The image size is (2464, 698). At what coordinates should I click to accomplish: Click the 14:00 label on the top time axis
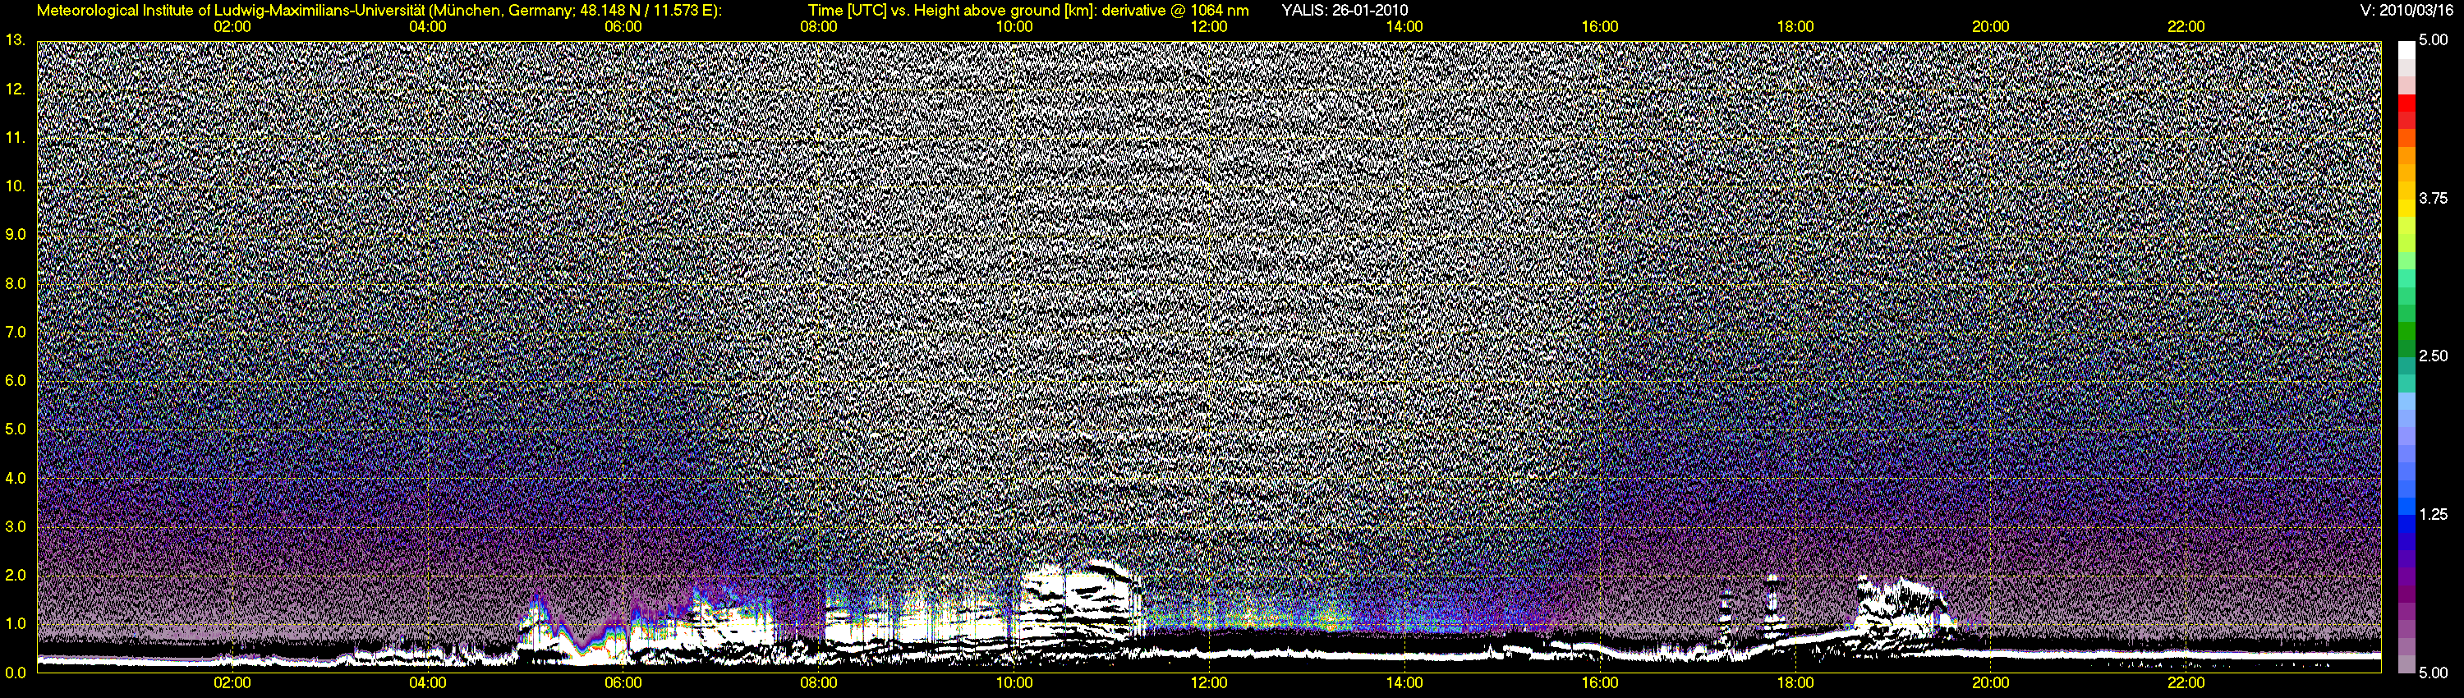tap(1404, 27)
